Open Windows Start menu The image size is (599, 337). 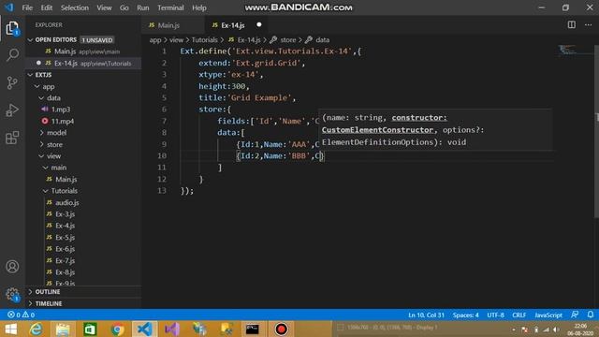click(11, 329)
